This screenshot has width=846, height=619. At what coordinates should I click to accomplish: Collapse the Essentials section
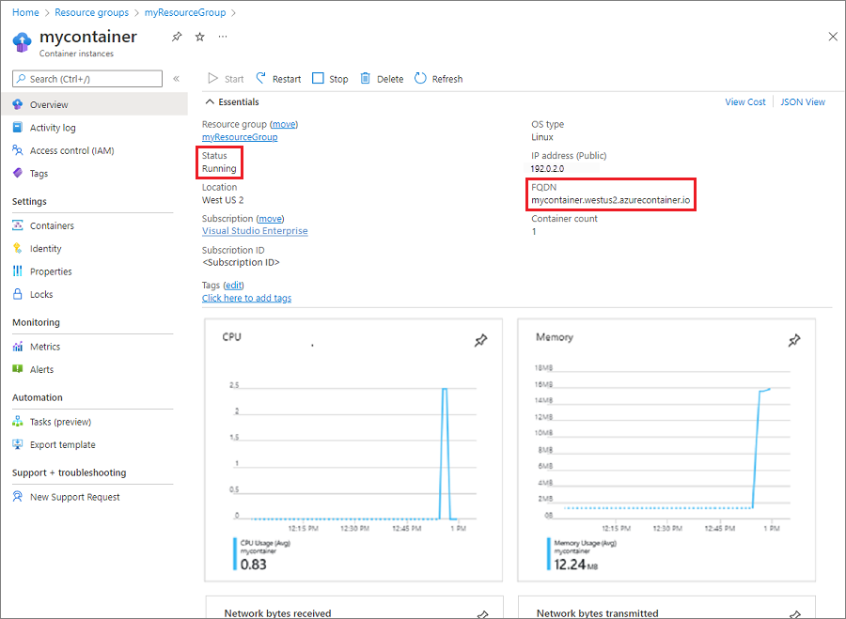click(x=209, y=101)
